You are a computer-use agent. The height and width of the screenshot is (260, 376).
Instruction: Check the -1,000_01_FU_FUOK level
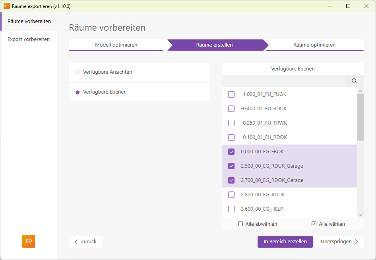click(x=231, y=94)
